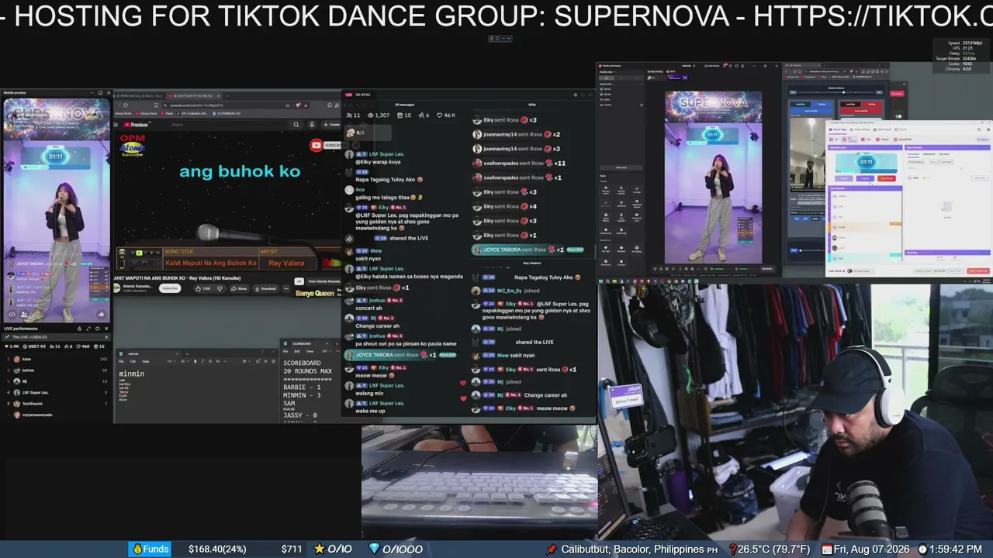
Task: Click the share arrow in Mobile preview
Action: [x=101, y=315]
